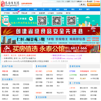Click the red 车辆违章查询 link

coord(84,71)
